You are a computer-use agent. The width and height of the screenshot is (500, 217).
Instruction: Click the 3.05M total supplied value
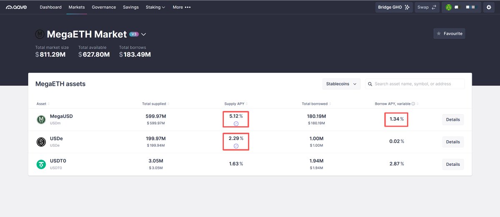coord(156,161)
